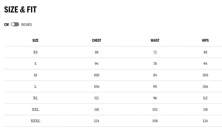Screen dimensions: 222x128
Task: Select the XL size row label
Action: 35,98
